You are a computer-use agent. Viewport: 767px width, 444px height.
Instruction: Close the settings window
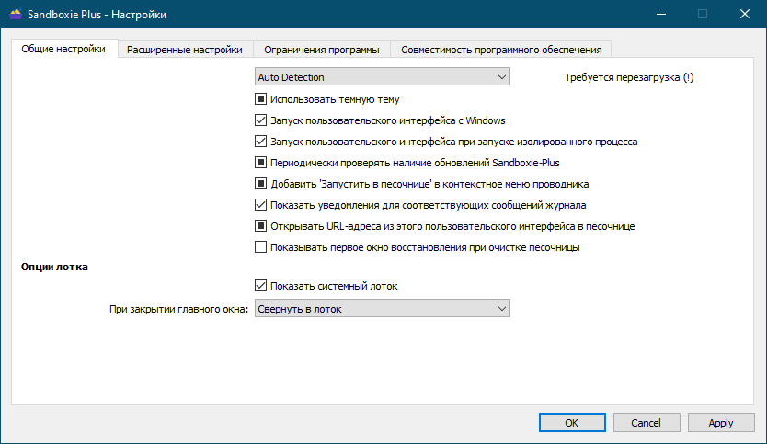coord(745,14)
